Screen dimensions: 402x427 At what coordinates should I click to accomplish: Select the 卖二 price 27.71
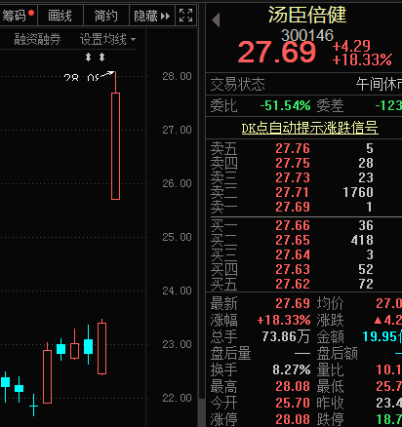click(x=293, y=192)
